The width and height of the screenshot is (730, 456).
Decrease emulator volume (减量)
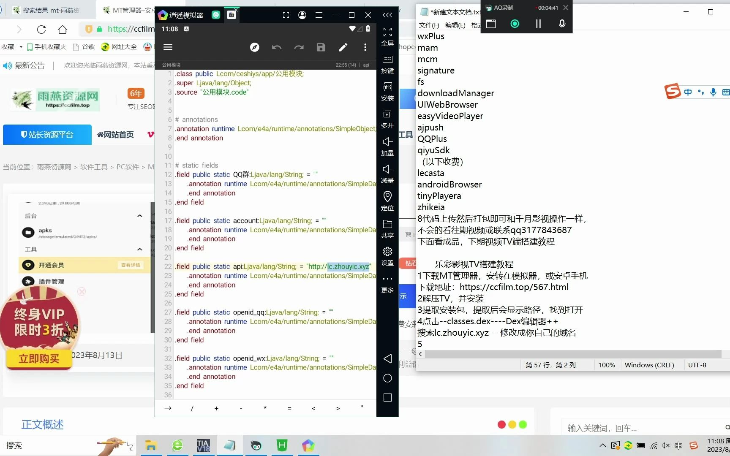click(387, 174)
